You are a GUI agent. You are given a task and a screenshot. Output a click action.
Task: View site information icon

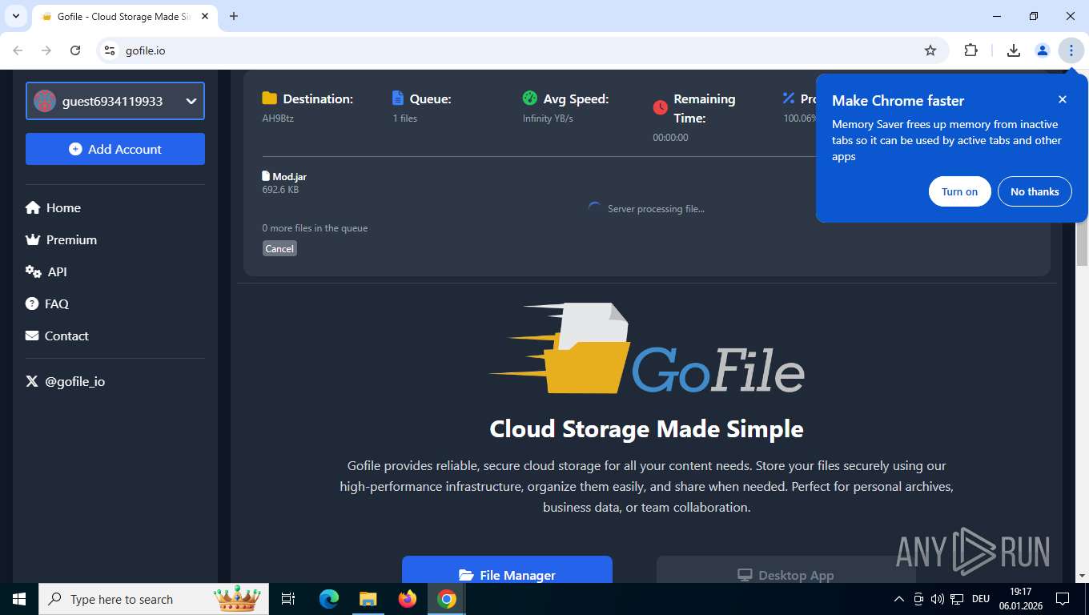(x=111, y=50)
